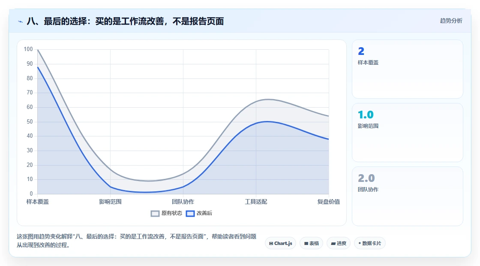Click the bar icon inside the 进度 tag

pos(333,244)
